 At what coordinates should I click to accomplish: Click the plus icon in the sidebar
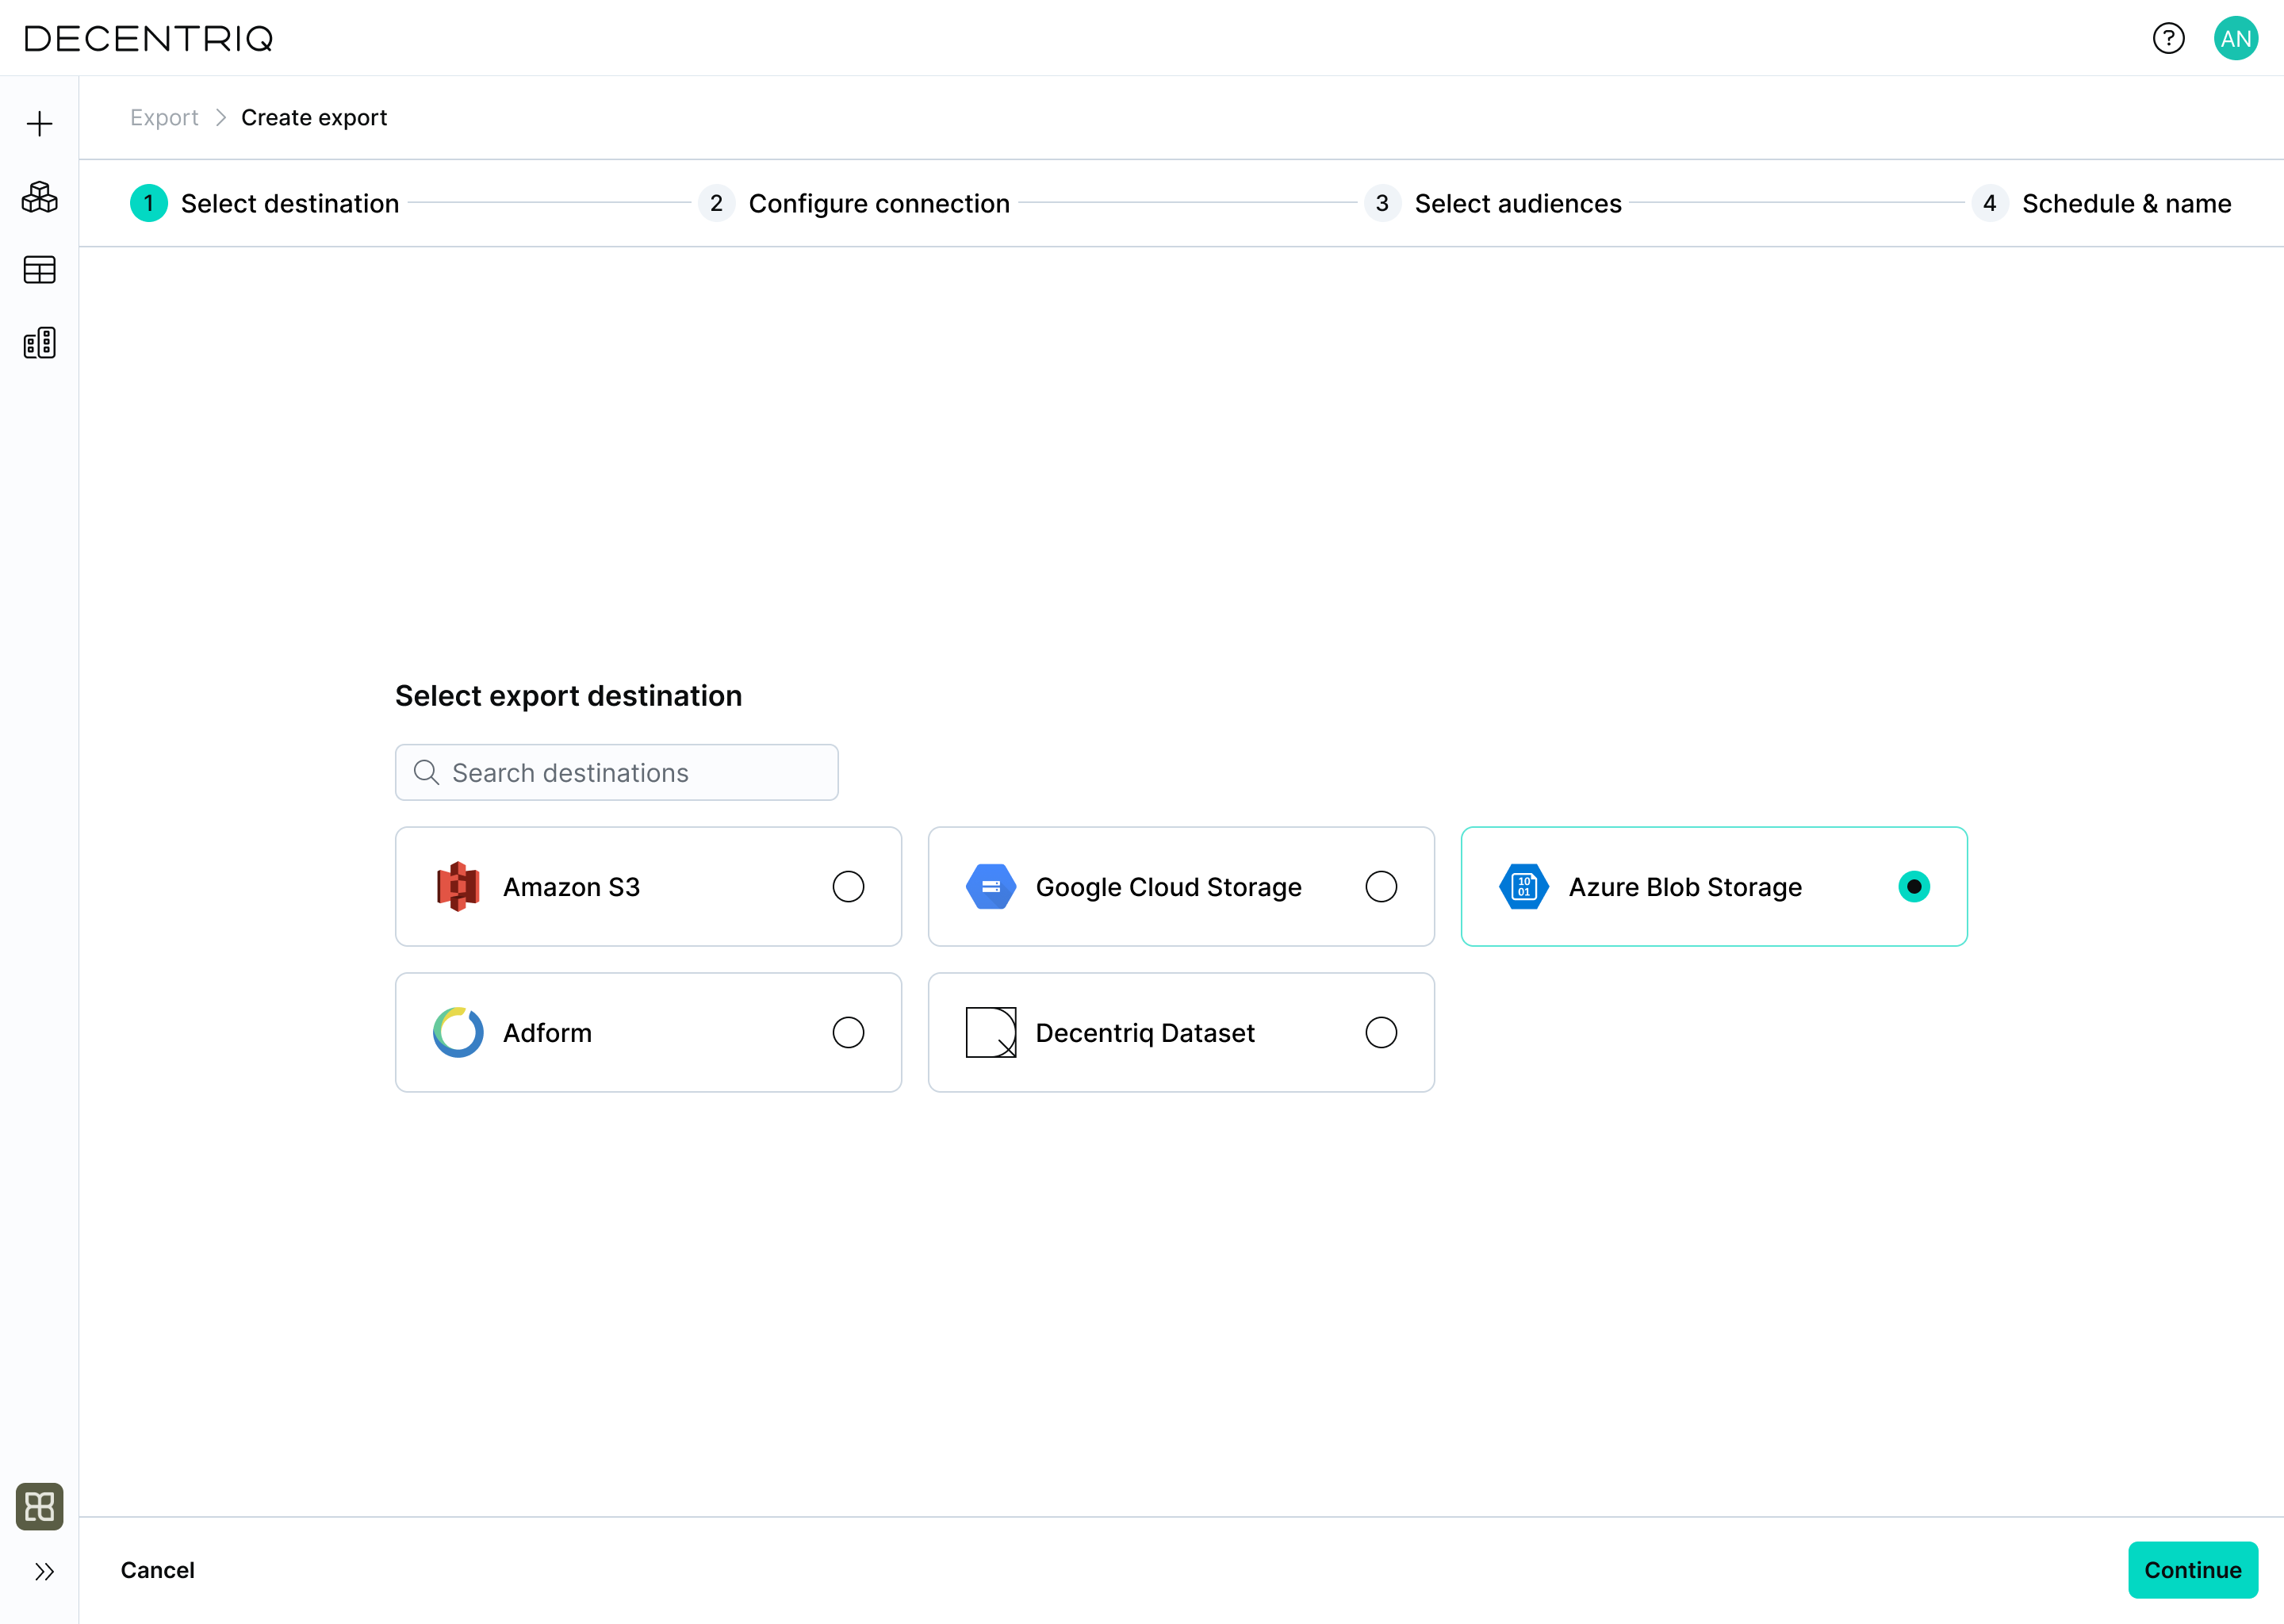click(39, 124)
